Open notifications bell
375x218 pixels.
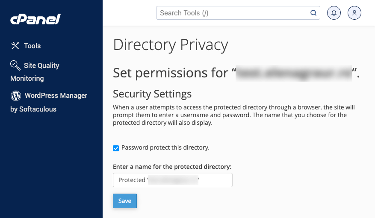tap(334, 13)
